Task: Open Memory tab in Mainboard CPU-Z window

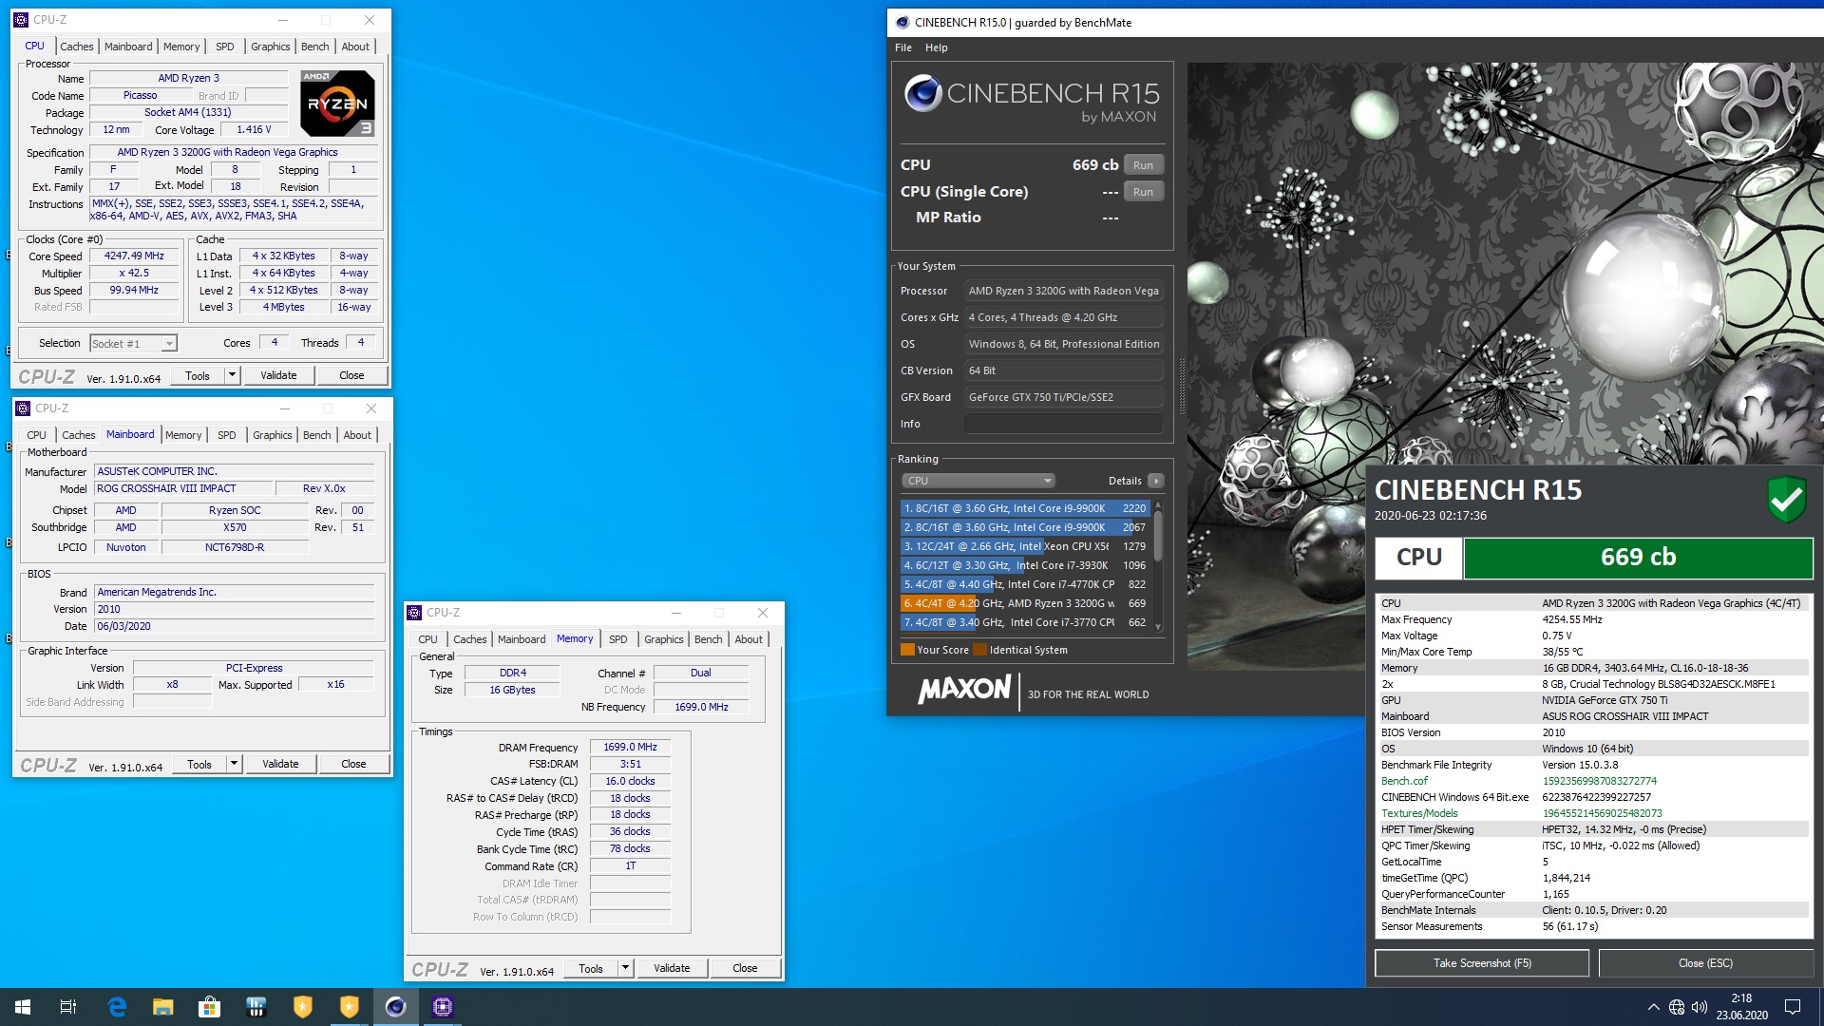Action: coord(183,435)
